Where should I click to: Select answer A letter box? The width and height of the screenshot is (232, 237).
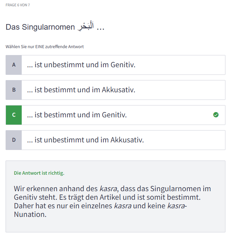[14, 65]
